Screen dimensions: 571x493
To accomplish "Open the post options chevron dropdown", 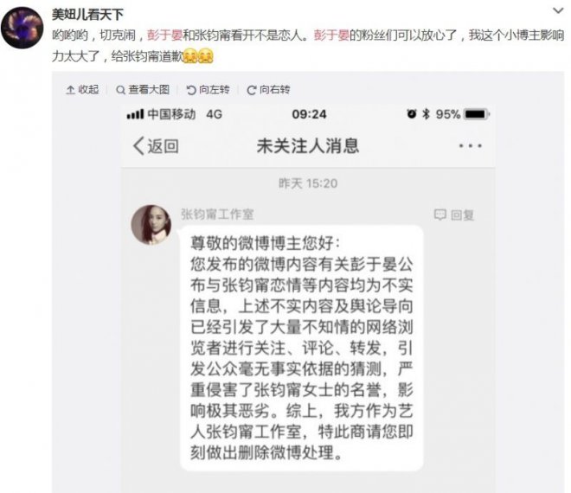I will pyautogui.click(x=558, y=10).
